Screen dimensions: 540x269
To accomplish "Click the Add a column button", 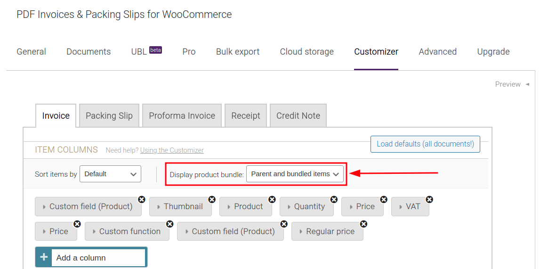I will point(91,257).
